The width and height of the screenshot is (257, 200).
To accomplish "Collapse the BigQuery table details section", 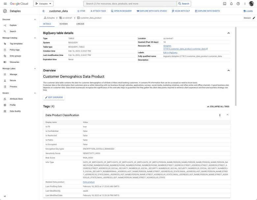I will pos(229,33).
